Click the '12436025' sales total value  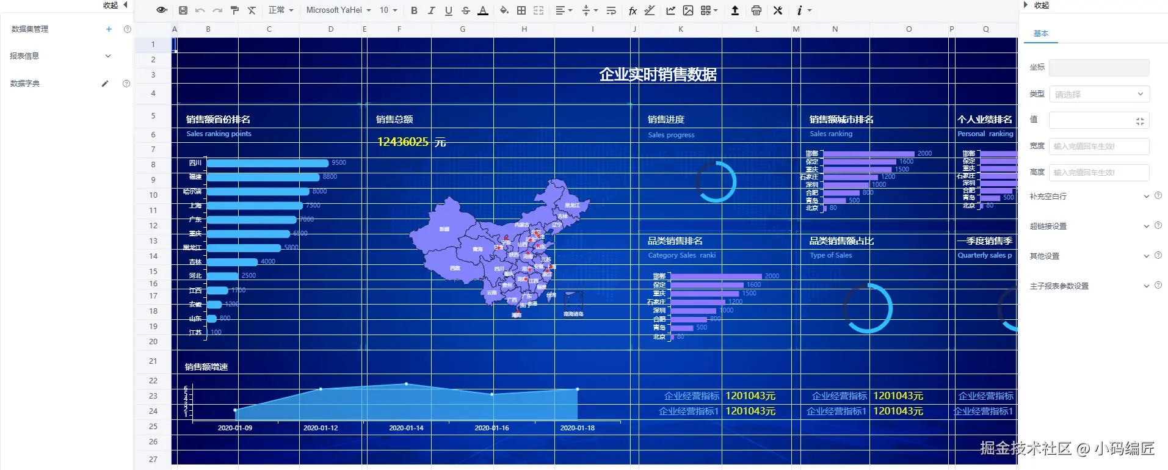pyautogui.click(x=403, y=142)
